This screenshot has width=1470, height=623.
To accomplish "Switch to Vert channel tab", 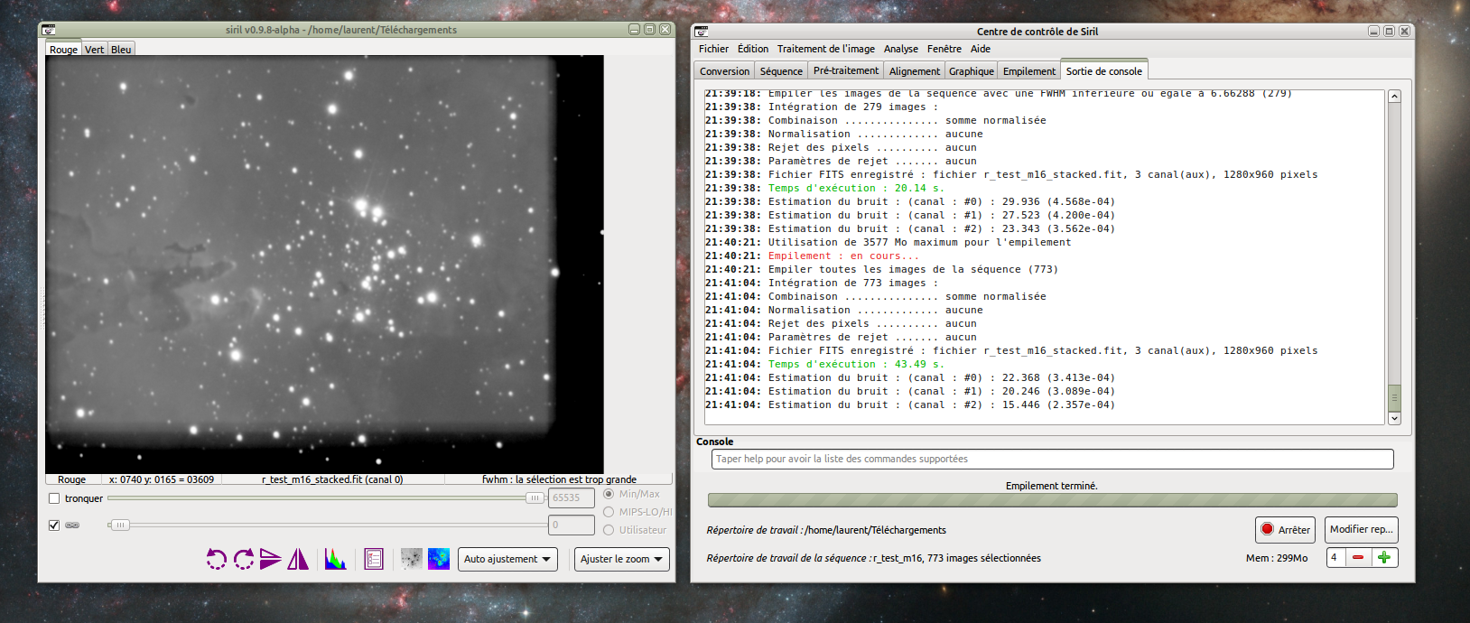I will [x=95, y=50].
